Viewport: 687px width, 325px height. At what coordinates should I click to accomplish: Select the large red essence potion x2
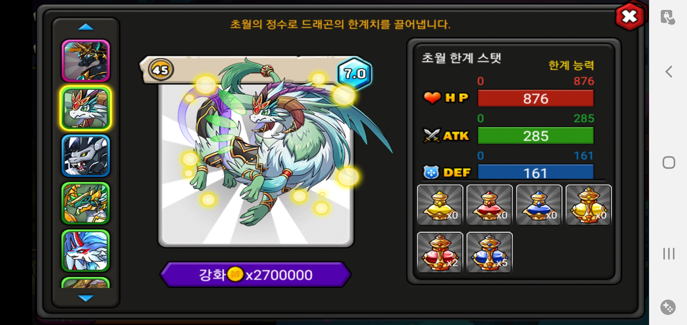(x=440, y=252)
